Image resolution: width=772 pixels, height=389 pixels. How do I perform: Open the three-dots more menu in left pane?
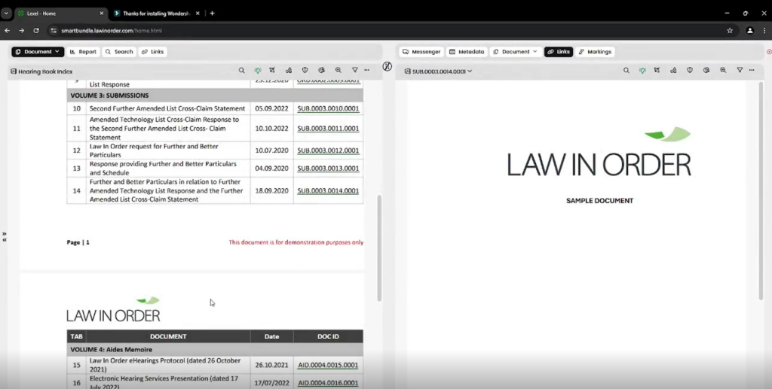367,71
